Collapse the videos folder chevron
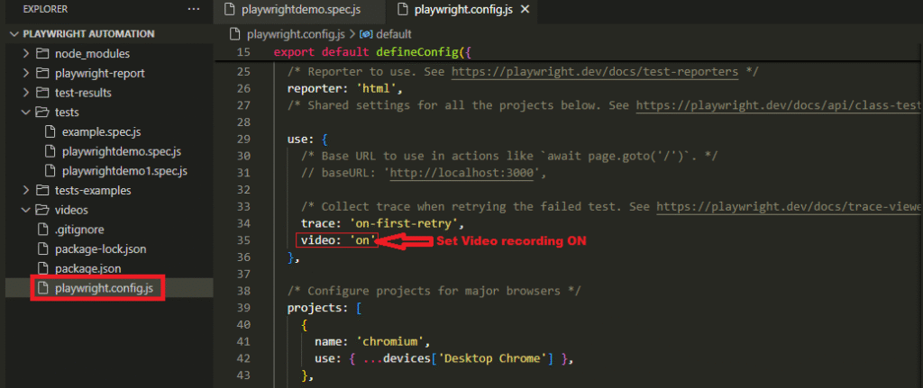The width and height of the screenshot is (923, 388). point(26,210)
